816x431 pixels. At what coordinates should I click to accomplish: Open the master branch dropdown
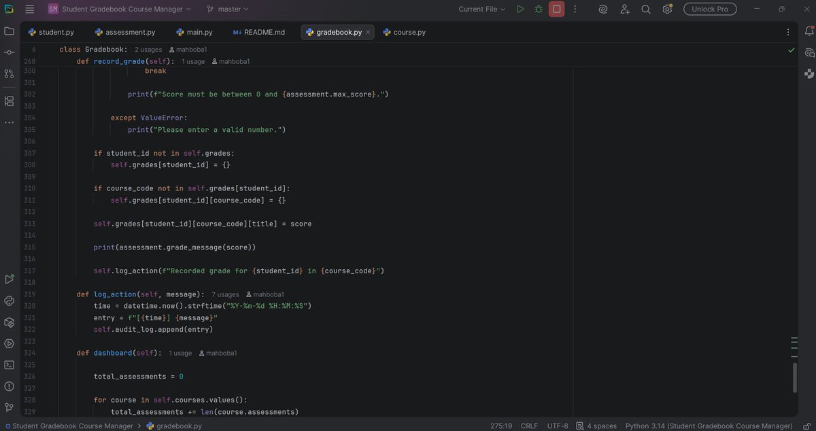(228, 9)
